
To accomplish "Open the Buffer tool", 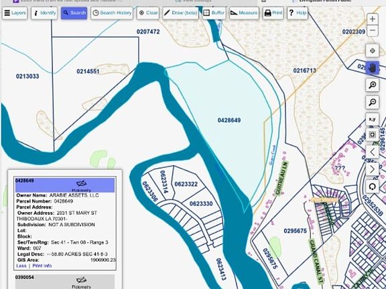I will click(x=214, y=13).
